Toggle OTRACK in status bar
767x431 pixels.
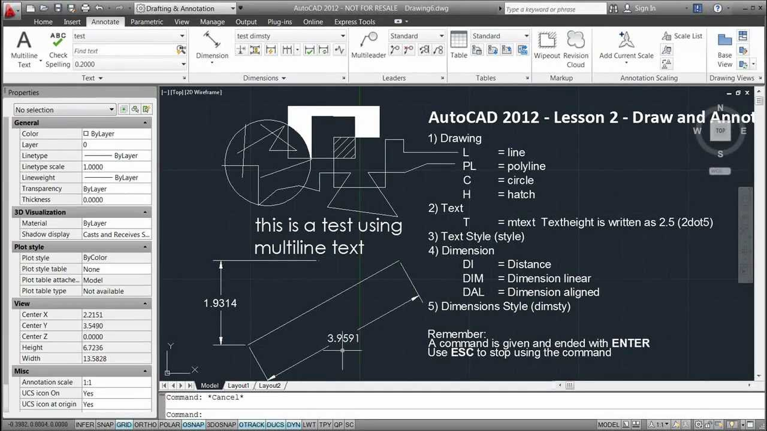[x=251, y=424]
